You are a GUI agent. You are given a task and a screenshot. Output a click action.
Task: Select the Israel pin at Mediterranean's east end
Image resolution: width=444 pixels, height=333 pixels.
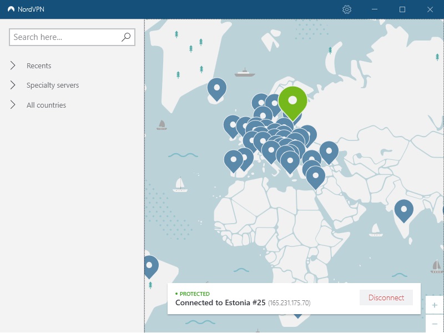[315, 178]
